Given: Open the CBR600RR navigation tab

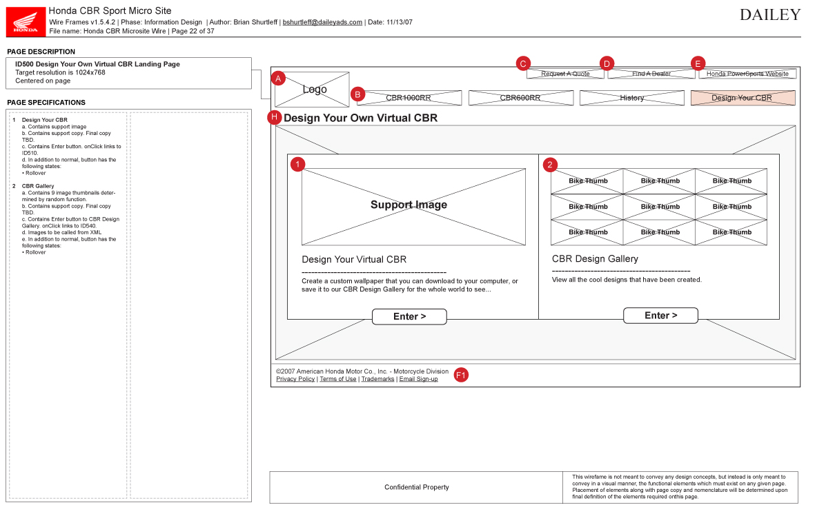Looking at the screenshot, I should 521,98.
